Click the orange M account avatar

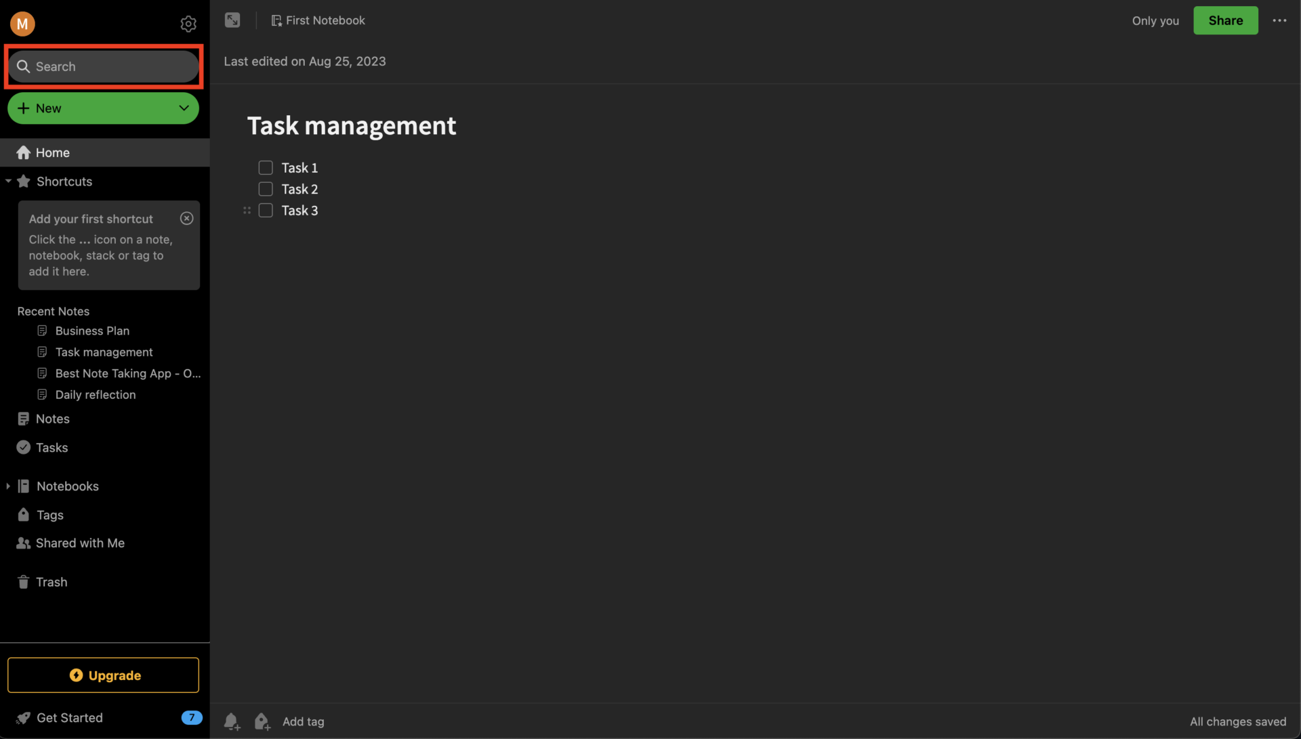[x=22, y=24]
